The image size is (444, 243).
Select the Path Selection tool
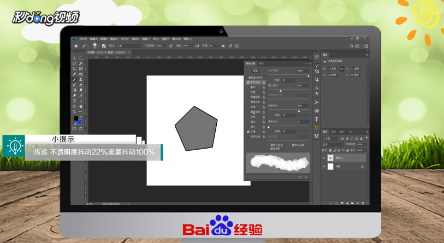[x=81, y=101]
